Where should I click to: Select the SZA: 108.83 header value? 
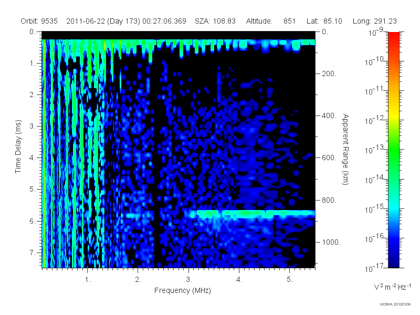[x=215, y=21]
